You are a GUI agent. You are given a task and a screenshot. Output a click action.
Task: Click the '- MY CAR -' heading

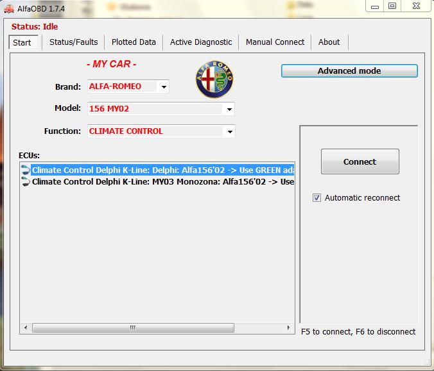[x=112, y=64]
